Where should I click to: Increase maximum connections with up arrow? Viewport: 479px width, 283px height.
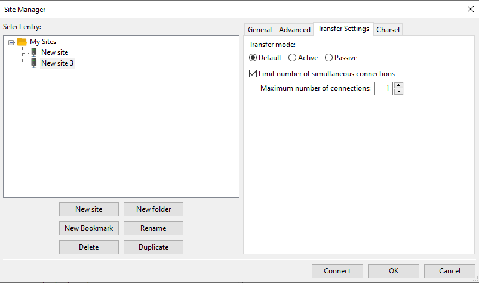pos(399,85)
